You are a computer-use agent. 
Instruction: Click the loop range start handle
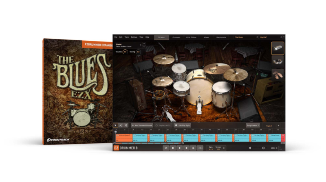(115, 143)
